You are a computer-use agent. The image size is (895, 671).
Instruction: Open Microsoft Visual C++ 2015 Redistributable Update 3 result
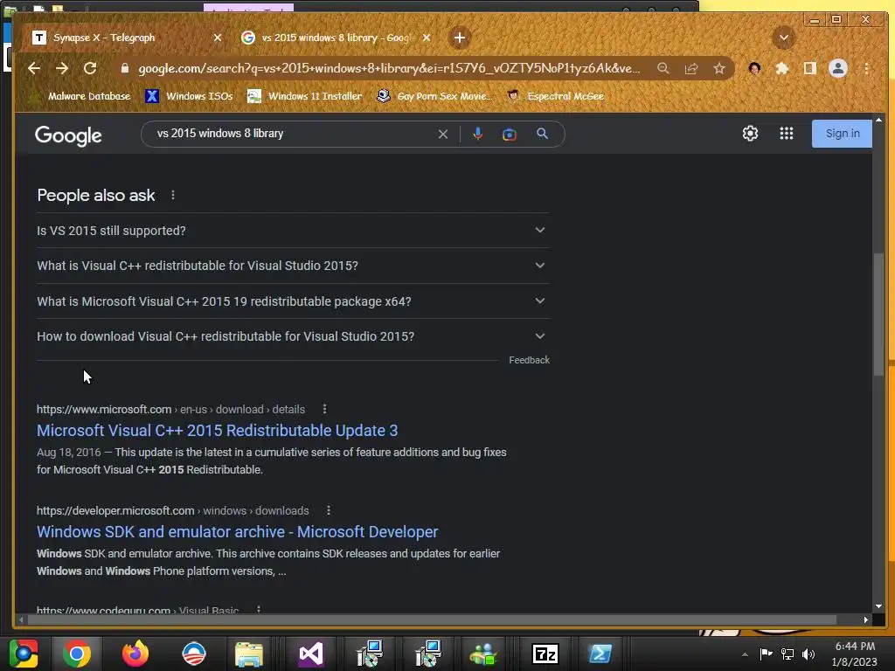[x=217, y=430]
